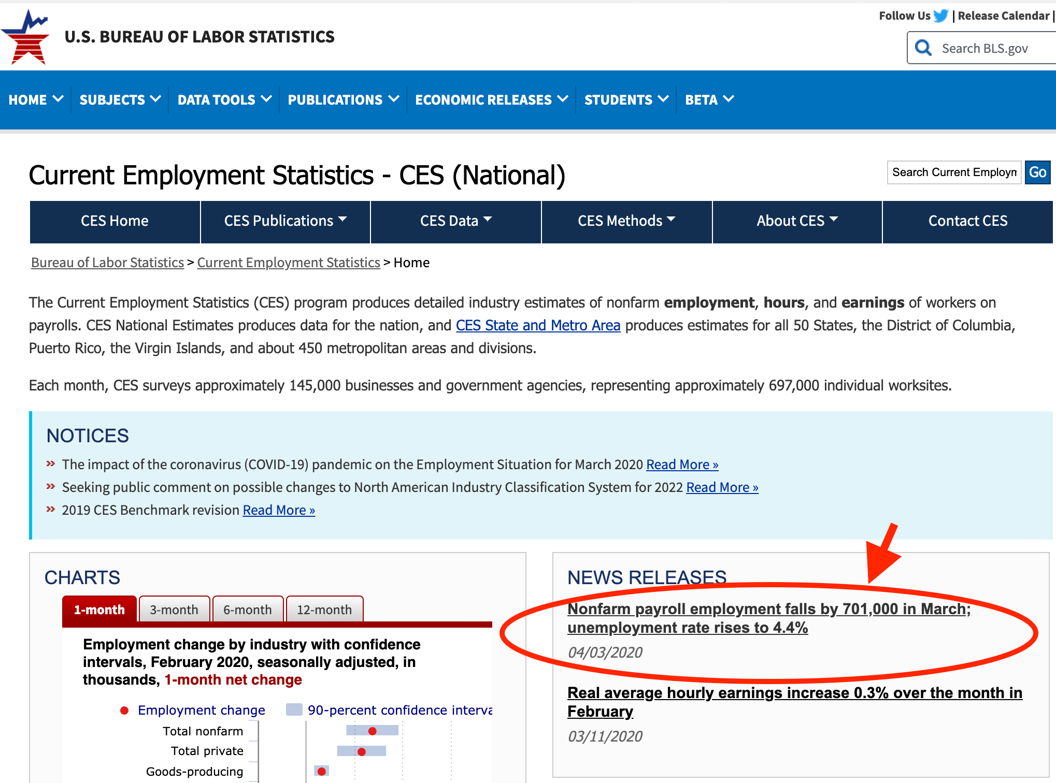This screenshot has height=783, width=1056.
Task: Open CES State and Metro Area link
Action: pyautogui.click(x=538, y=325)
